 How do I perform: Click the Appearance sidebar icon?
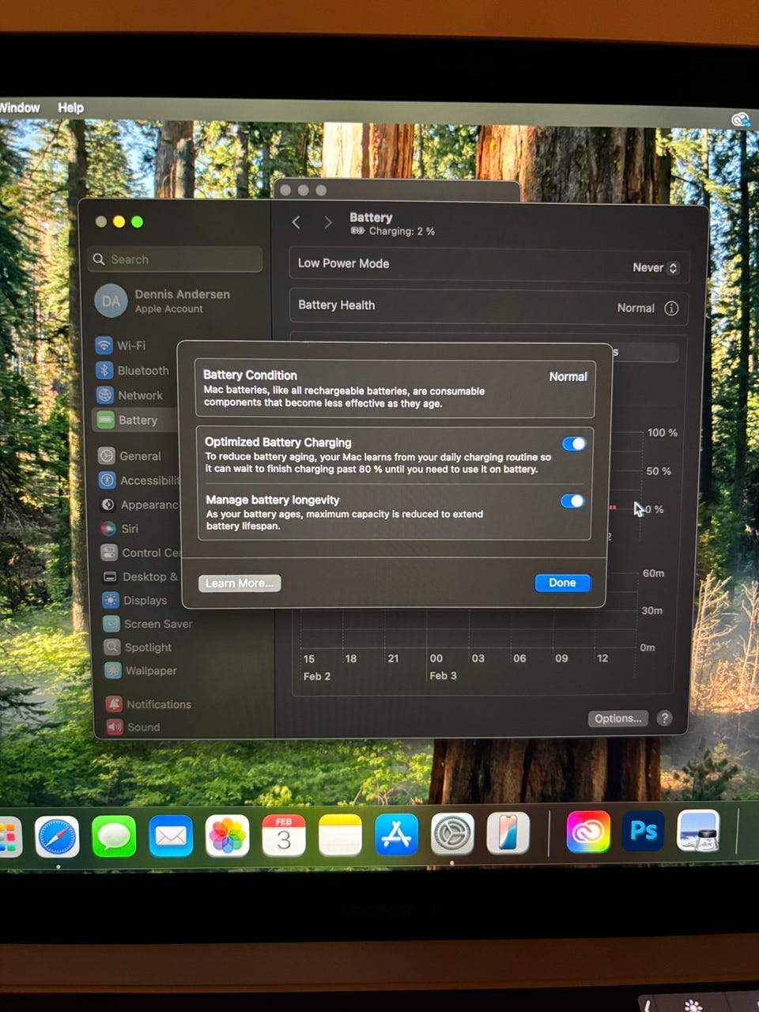click(x=108, y=504)
